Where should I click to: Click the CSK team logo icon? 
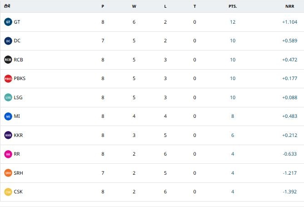[x=8, y=192]
